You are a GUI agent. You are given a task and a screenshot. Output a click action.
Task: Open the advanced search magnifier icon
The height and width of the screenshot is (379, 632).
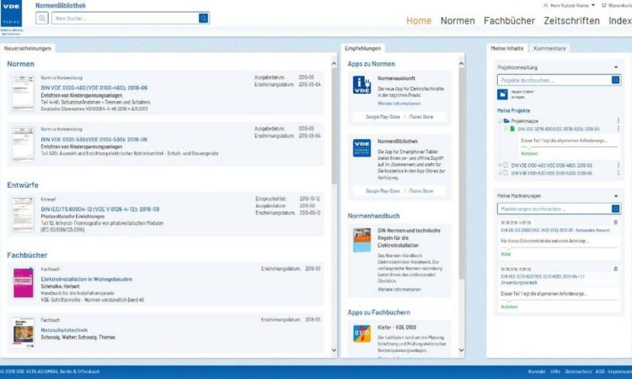(42, 19)
